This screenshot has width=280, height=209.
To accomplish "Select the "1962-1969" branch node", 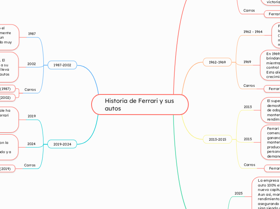I will 217,62.
